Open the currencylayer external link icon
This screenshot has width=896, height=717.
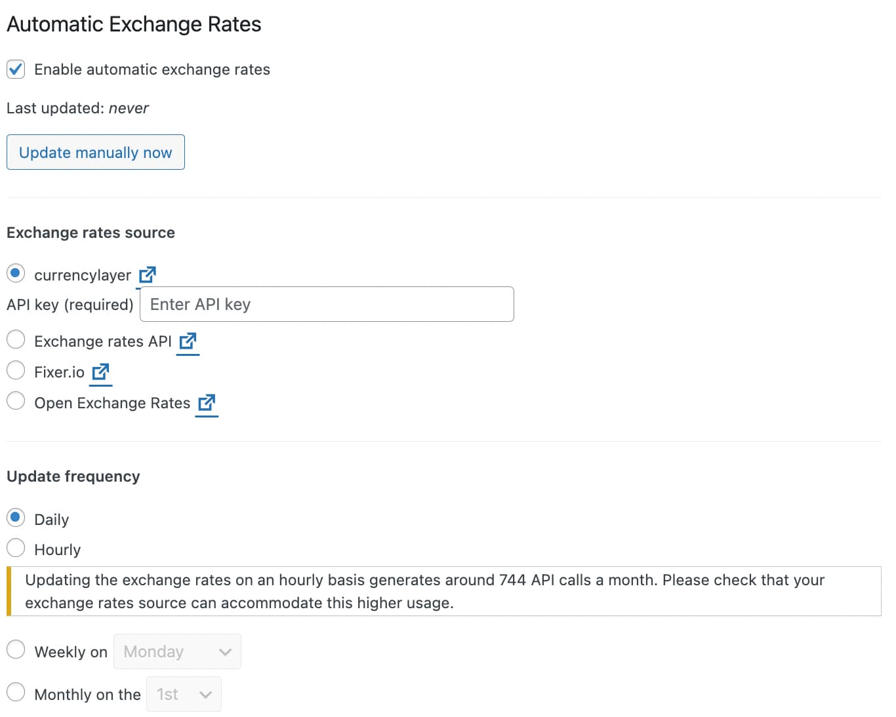pos(147,274)
